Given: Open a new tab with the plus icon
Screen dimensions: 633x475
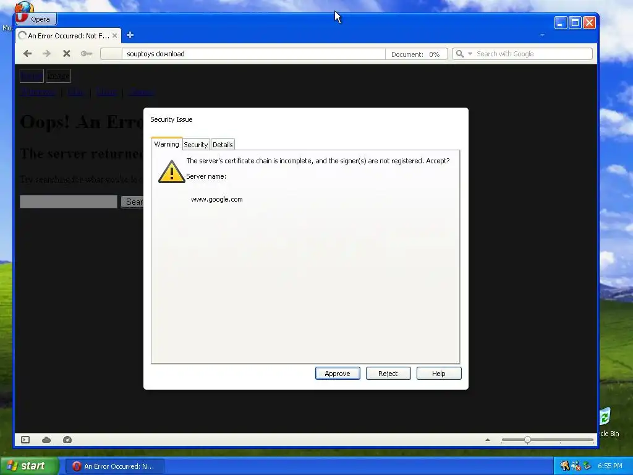Looking at the screenshot, I should pyautogui.click(x=130, y=35).
